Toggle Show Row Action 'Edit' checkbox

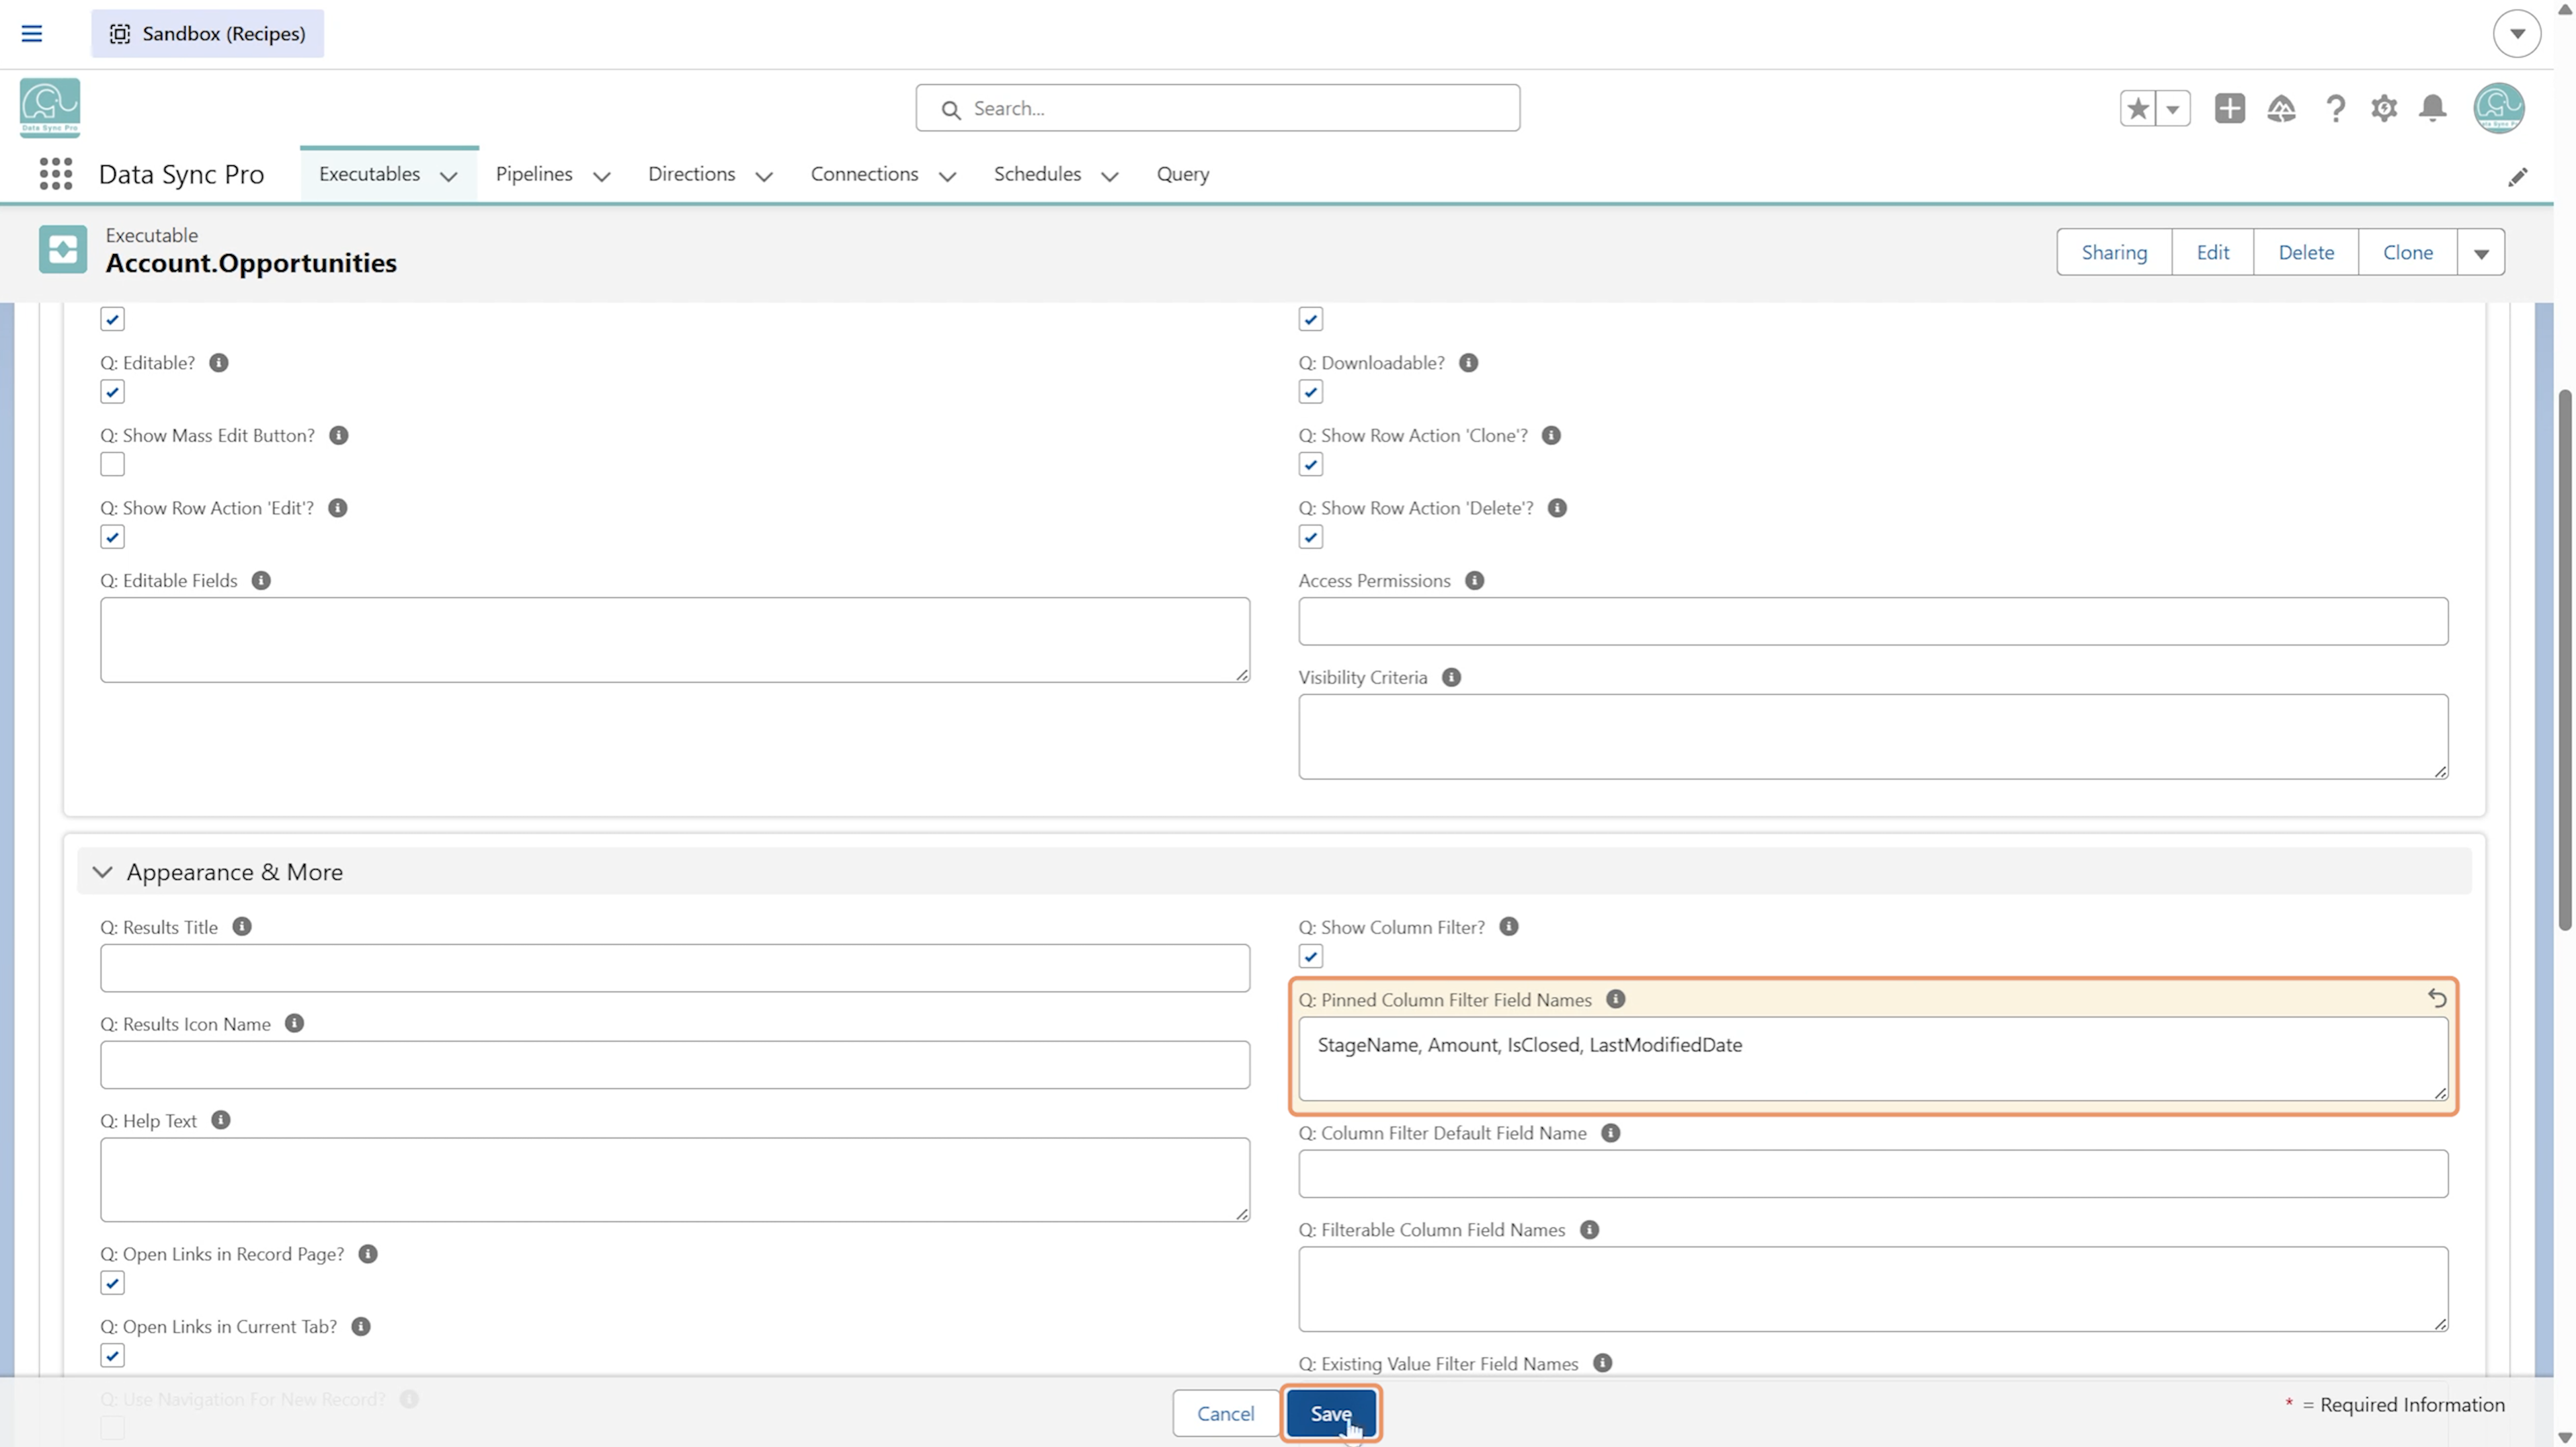point(112,537)
